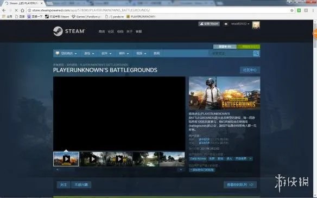Screen dimensions: 317x198
Task: Expand the 硬件 dropdown in store bar
Action: tap(124, 54)
